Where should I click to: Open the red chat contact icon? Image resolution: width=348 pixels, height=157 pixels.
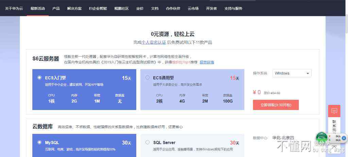pyautogui.click(x=334, y=111)
